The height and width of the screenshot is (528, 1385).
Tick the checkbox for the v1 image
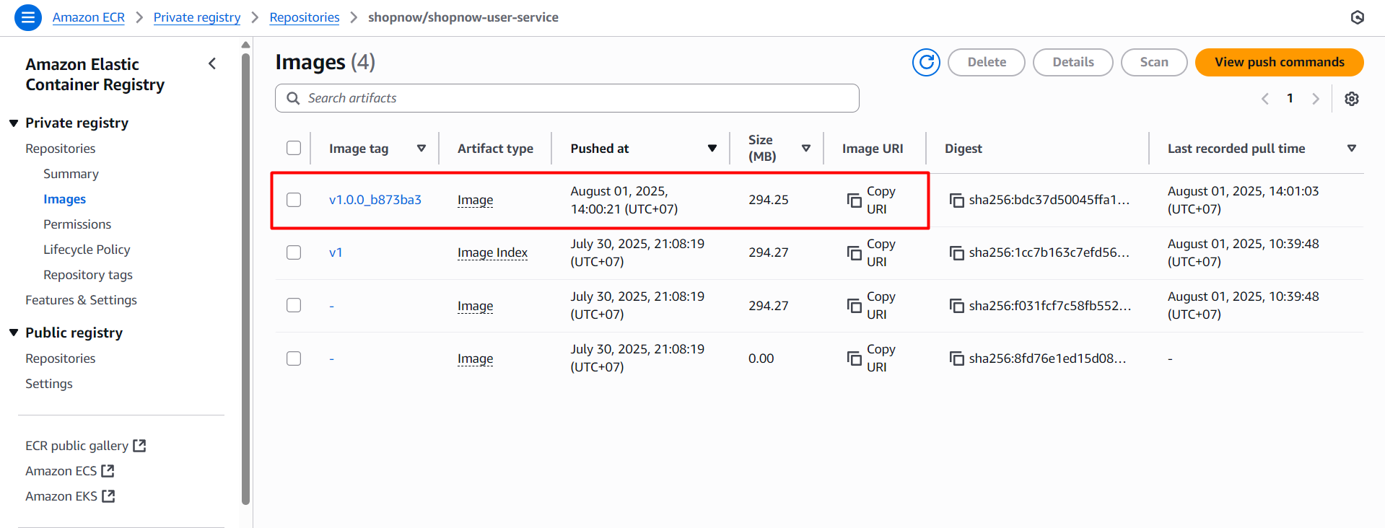click(x=294, y=252)
